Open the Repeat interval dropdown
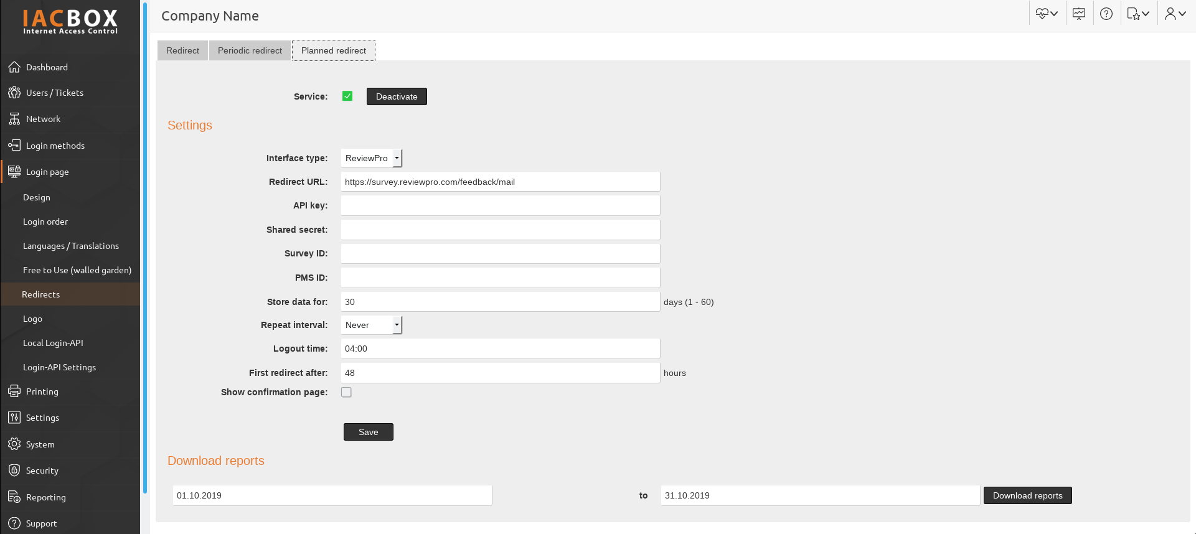This screenshot has height=534, width=1196. pyautogui.click(x=372, y=325)
